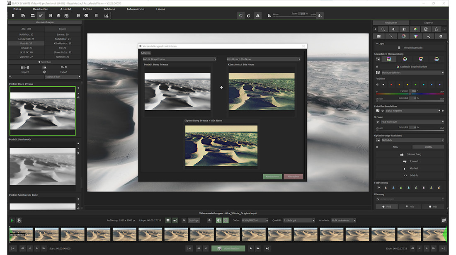Click the print icon in the toolbar
This screenshot has height=255, width=456.
point(58,16)
